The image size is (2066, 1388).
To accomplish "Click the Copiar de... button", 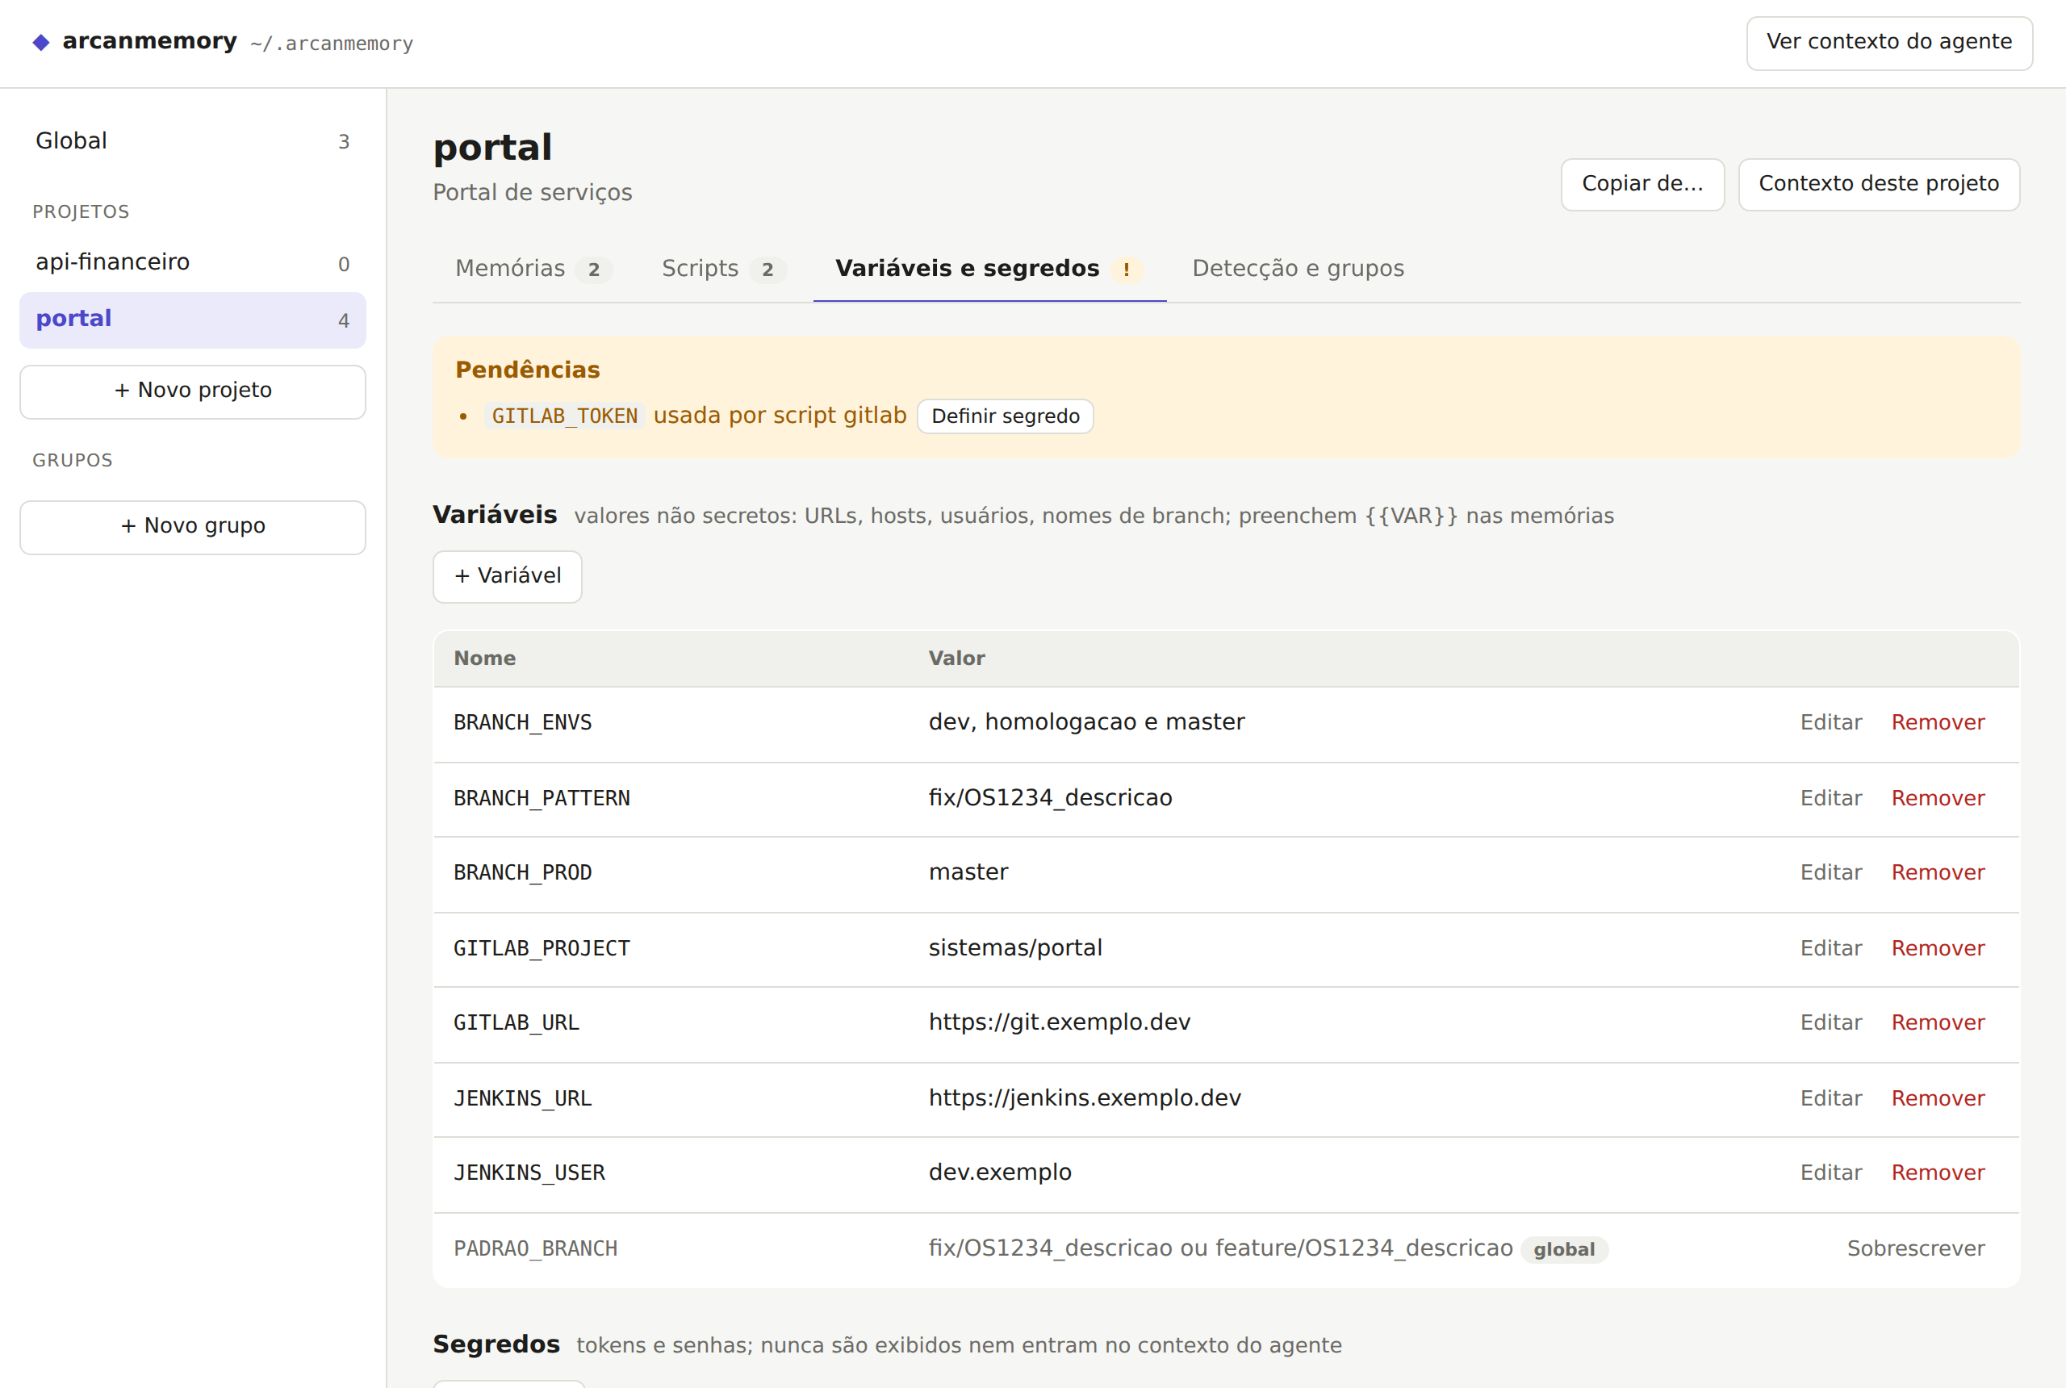I will 1642,184.
